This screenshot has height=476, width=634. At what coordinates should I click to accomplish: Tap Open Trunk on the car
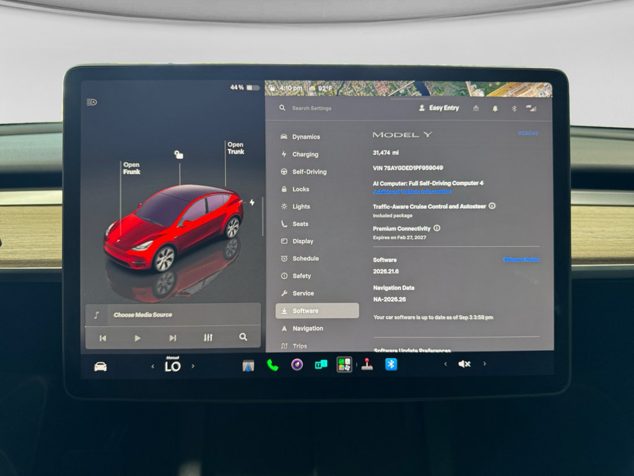(x=235, y=148)
